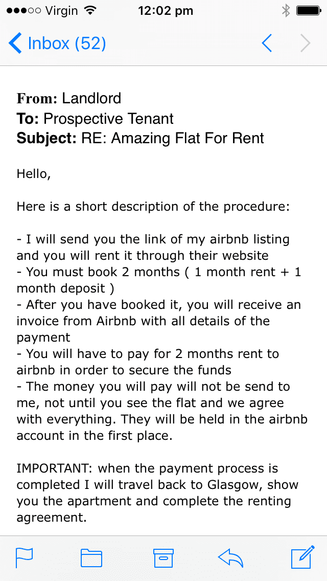Tap the subject RE: Amazing Flat For Rent
Screen dimensions: 327x581
(172, 138)
